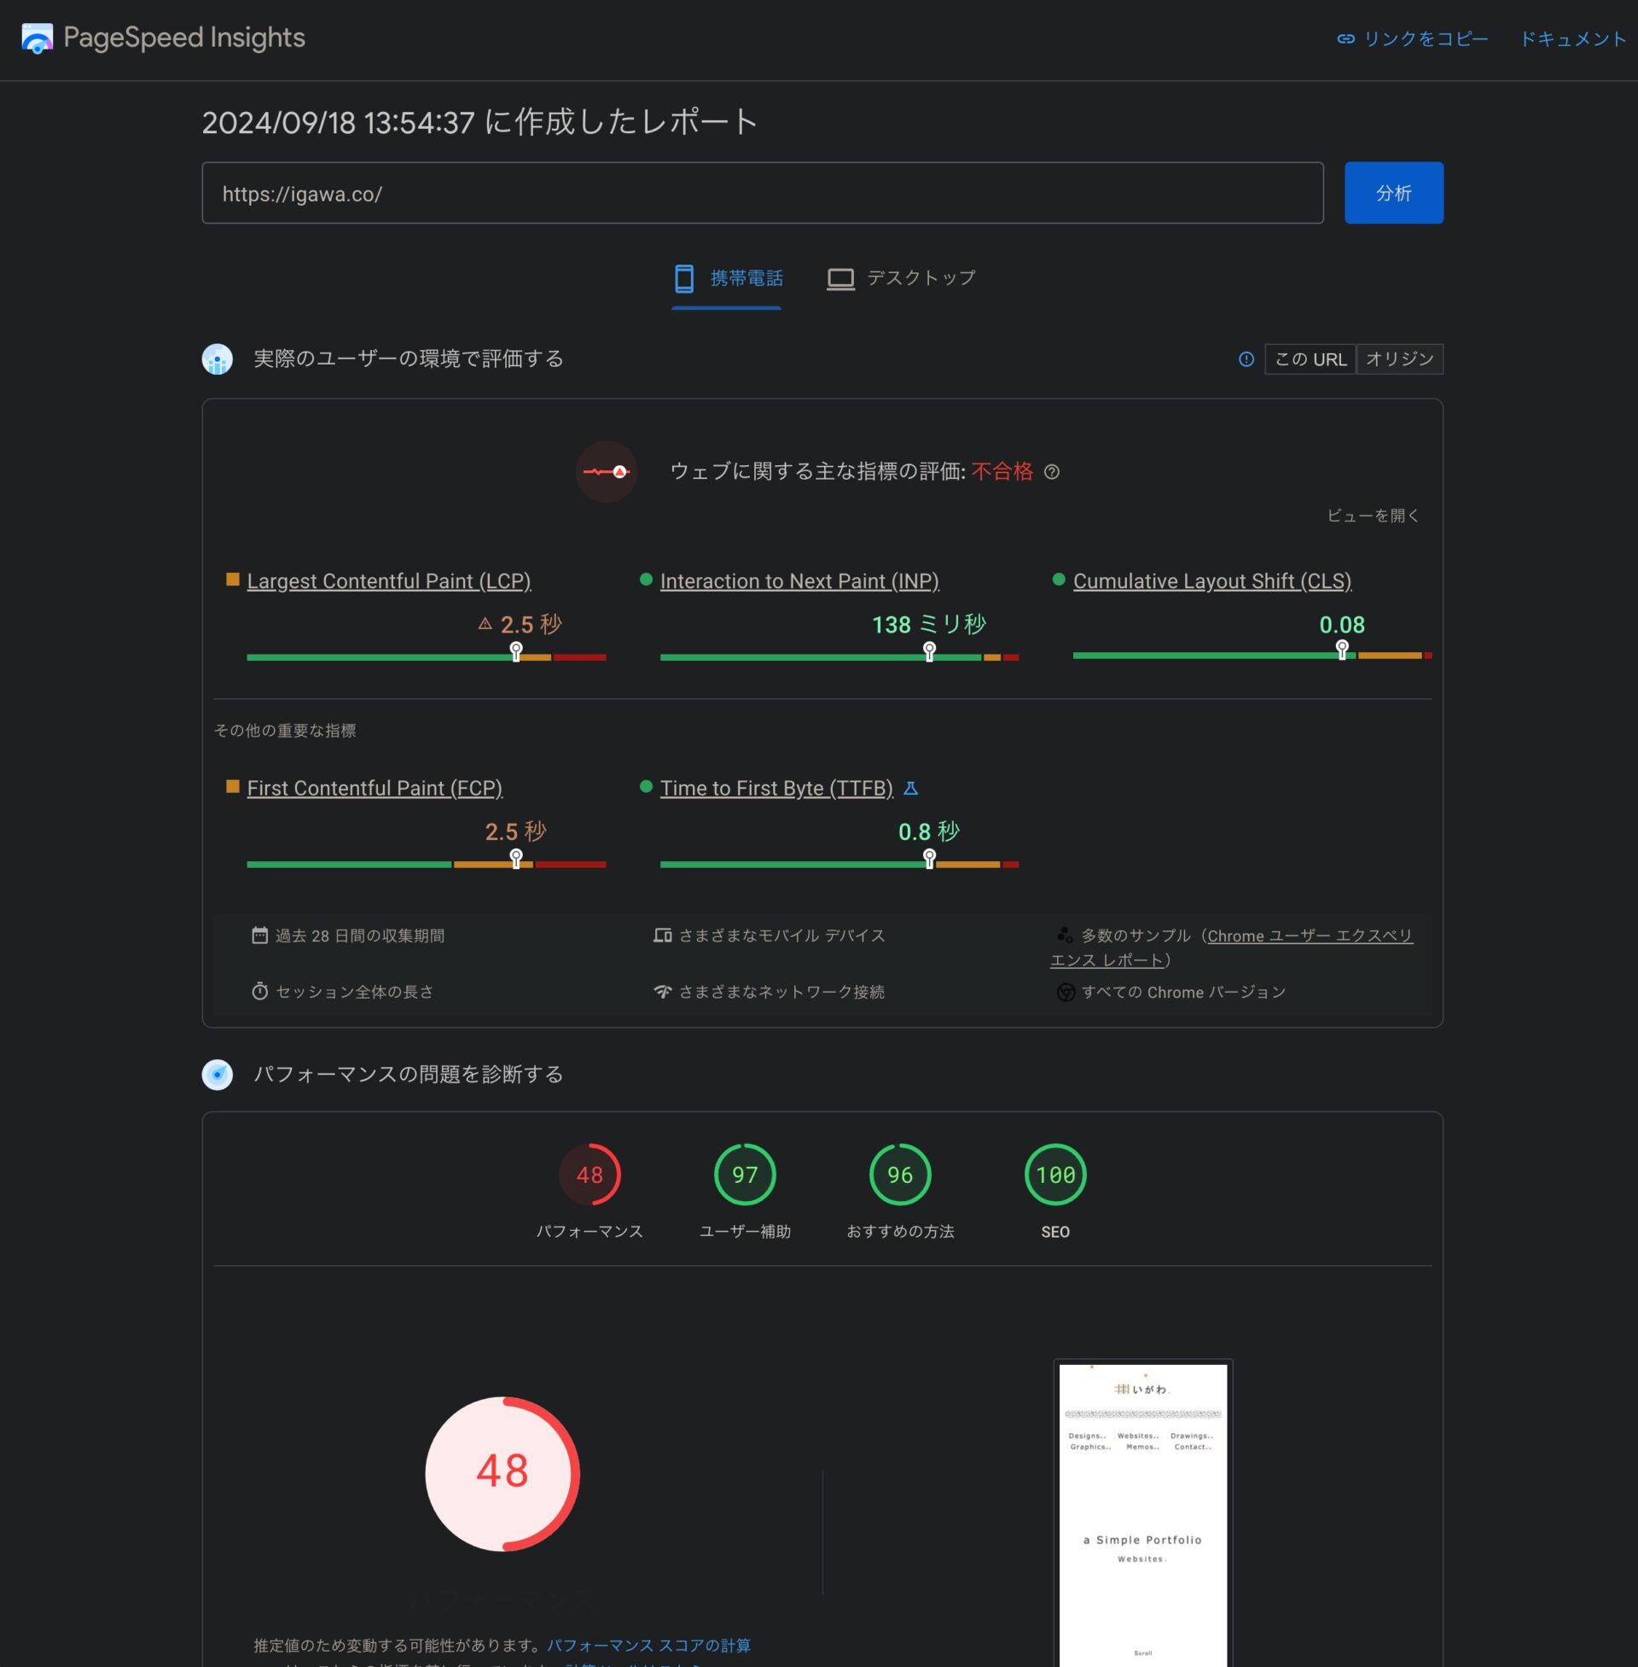This screenshot has height=1667, width=1638.
Task: Click the green dot marker beside CLS
Action: click(x=1059, y=580)
